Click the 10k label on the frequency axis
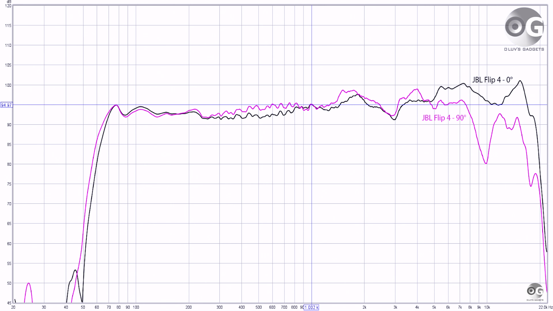The width and height of the screenshot is (553, 311). point(487,307)
